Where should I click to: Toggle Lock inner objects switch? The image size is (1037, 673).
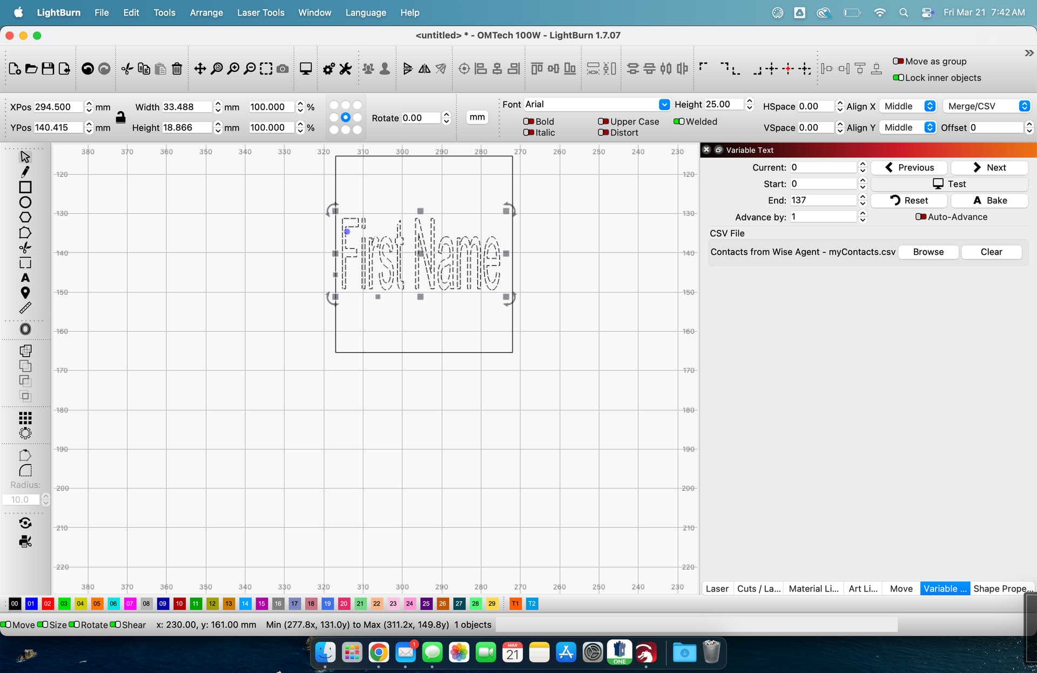pyautogui.click(x=898, y=78)
